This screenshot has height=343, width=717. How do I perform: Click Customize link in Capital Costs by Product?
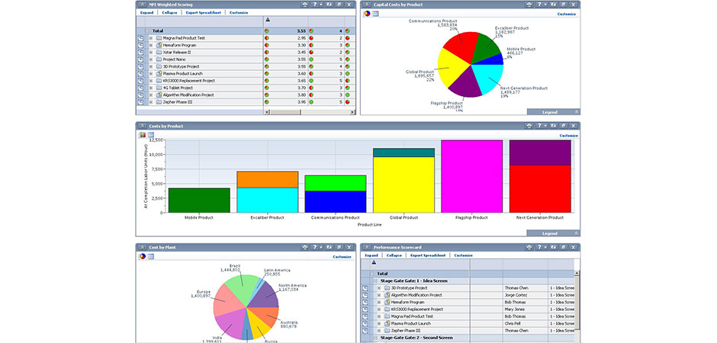coord(567,14)
